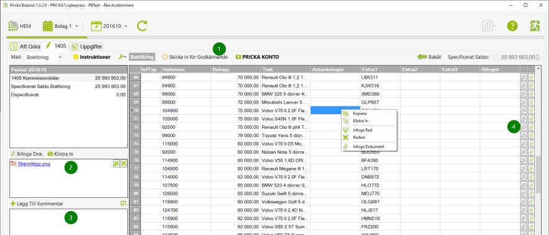Switch to the Att Göra tab
This screenshot has height=235, width=549.
tap(25, 46)
